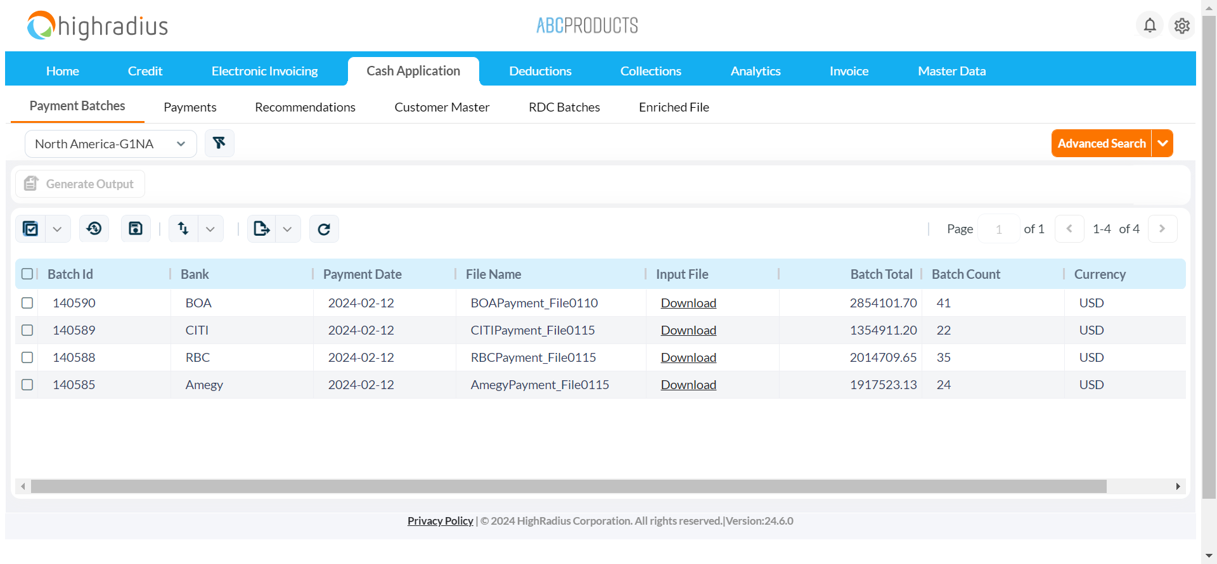
Task: Open the settings gear icon
Action: point(1182,26)
